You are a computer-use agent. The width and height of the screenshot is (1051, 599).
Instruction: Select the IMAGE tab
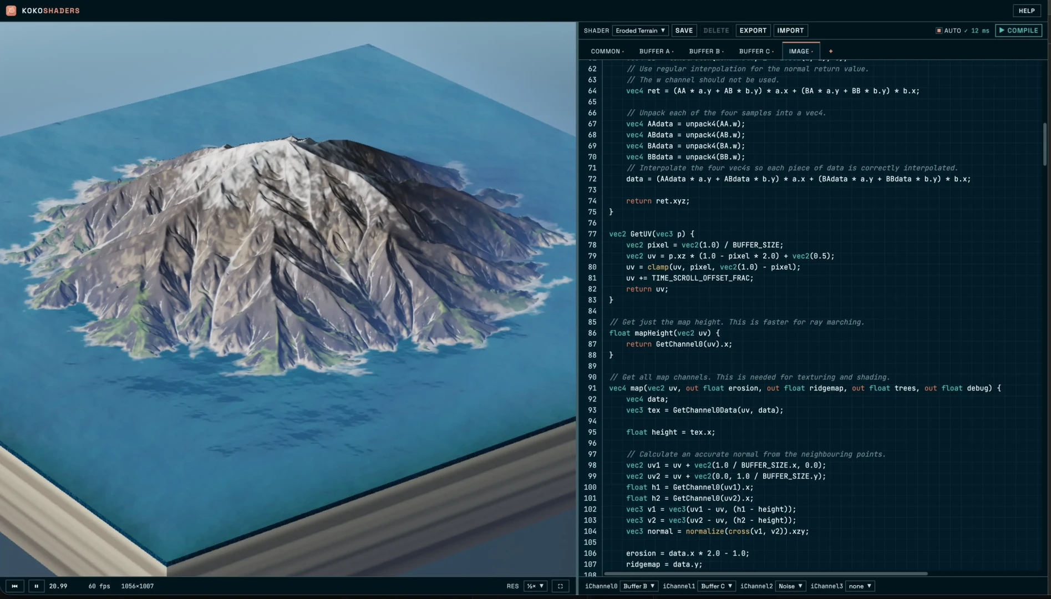point(801,51)
